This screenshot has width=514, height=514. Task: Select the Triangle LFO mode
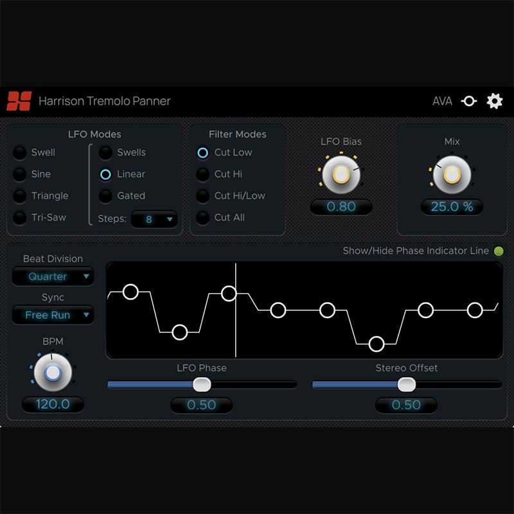pos(20,196)
